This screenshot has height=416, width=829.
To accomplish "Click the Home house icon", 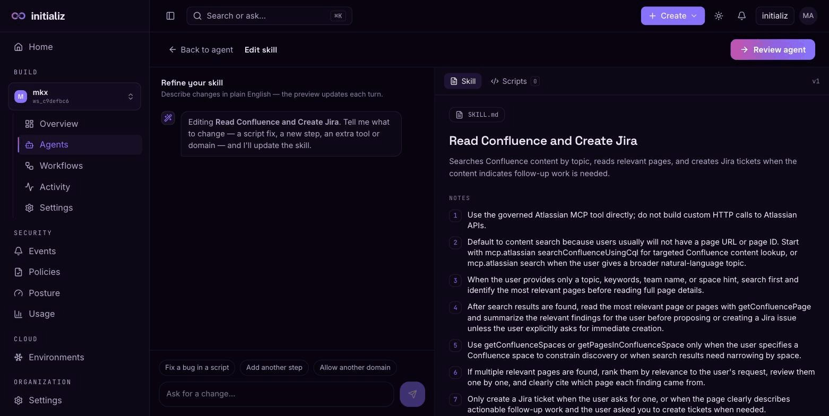I will coord(19,47).
